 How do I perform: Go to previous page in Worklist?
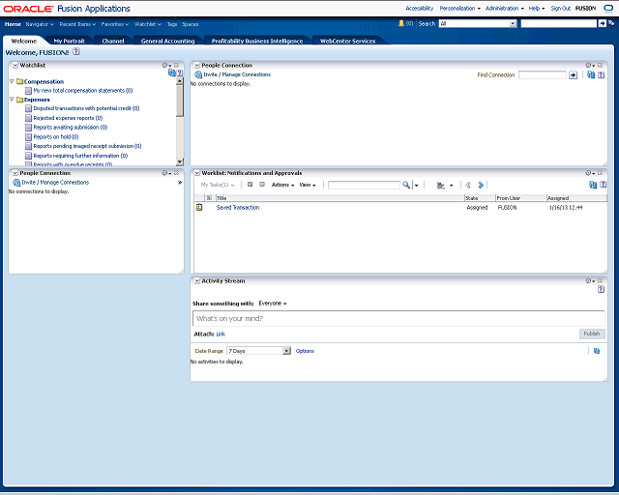point(468,185)
